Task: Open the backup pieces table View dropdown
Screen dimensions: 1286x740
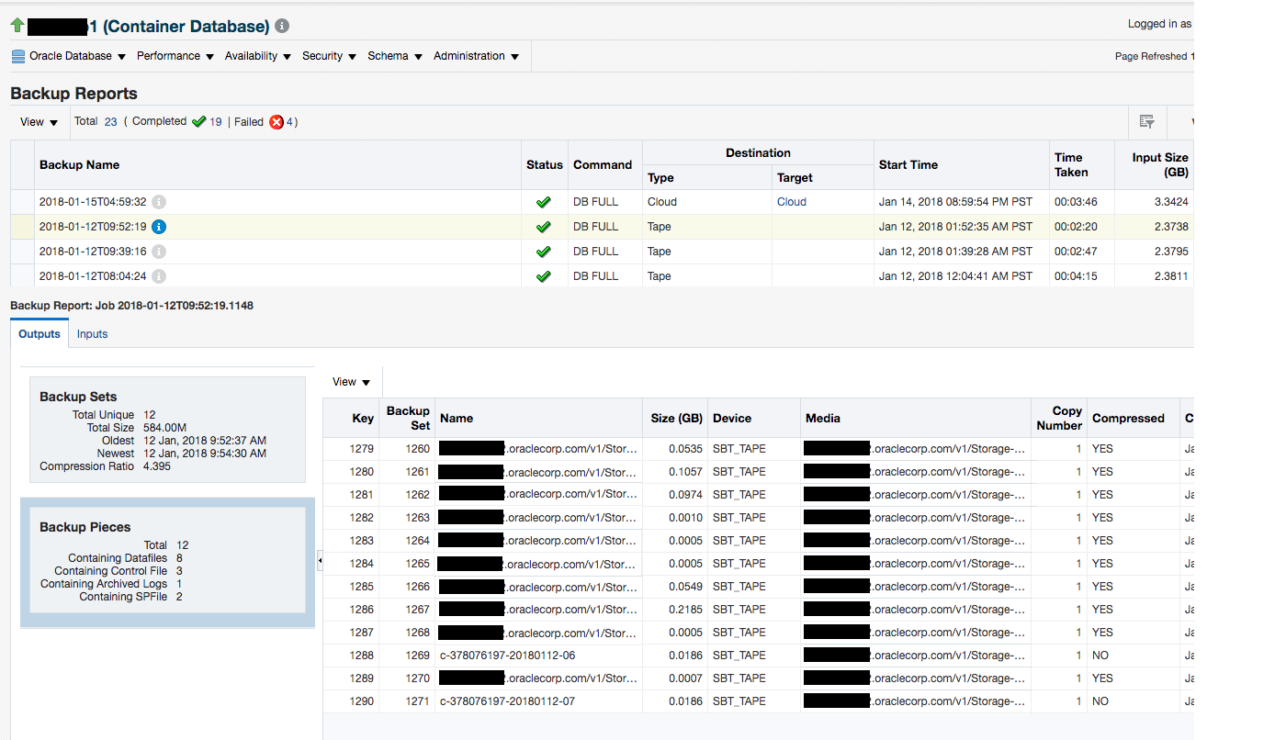Action: pos(352,382)
